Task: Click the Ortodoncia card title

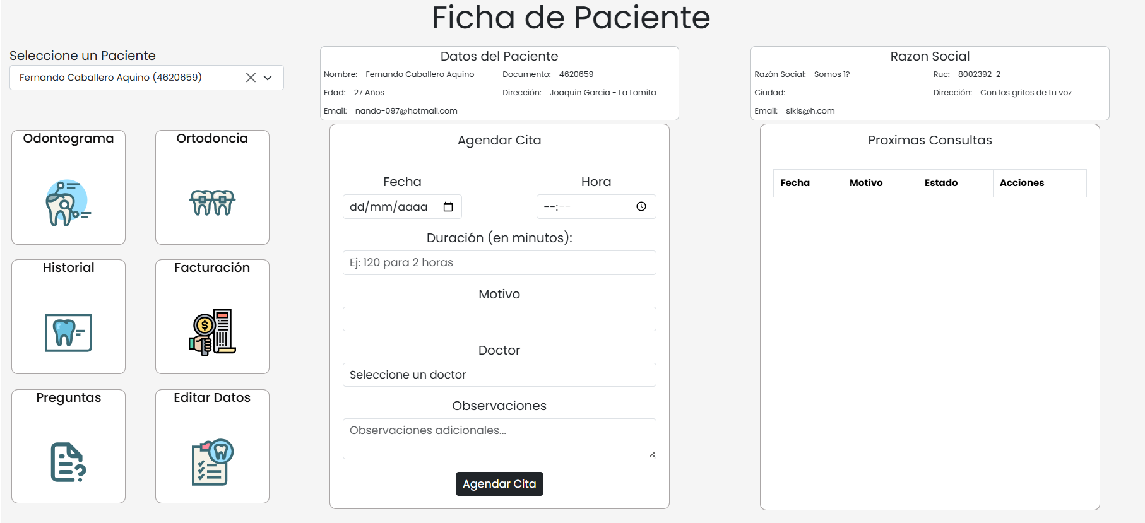Action: [212, 138]
